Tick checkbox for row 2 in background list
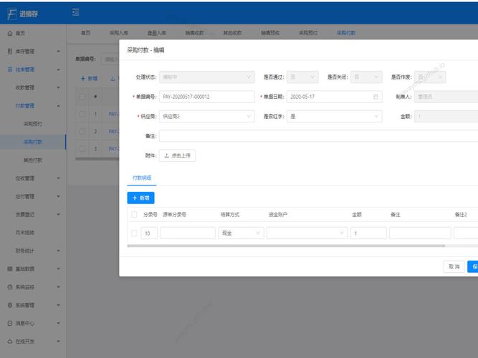This screenshot has width=478, height=358. [82, 131]
